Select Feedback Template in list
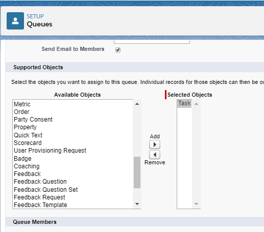This screenshot has height=232, width=264. click(x=40, y=205)
